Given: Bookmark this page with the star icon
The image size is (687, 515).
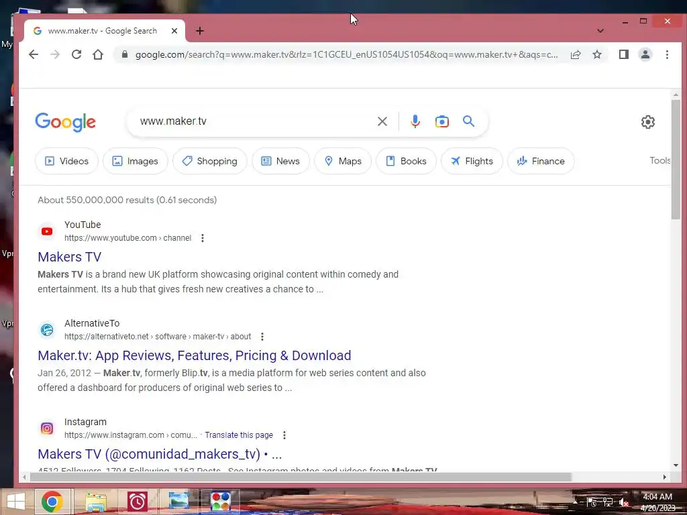Looking at the screenshot, I should click(x=596, y=54).
